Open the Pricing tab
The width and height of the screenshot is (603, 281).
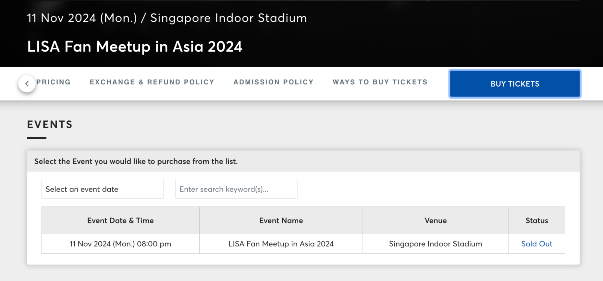coord(53,82)
